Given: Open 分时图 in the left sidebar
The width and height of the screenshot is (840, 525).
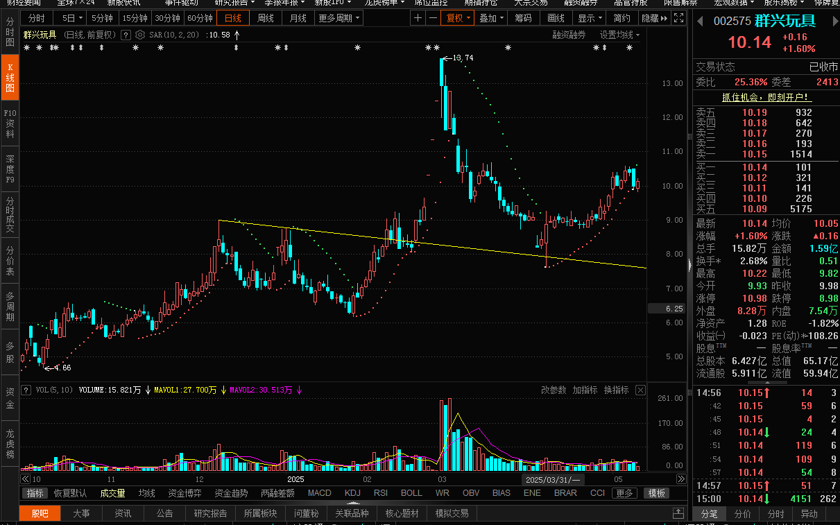Looking at the screenshot, I should (x=10, y=33).
